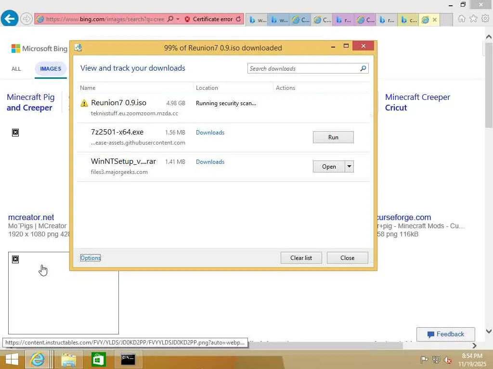
Task: Run the 7z2501-x64.exe download
Action: coord(333,137)
